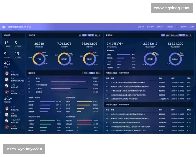Click the WeChat icon beside 292
Image resolution: width=196 pixels, height=157 pixels.
tap(7, 85)
